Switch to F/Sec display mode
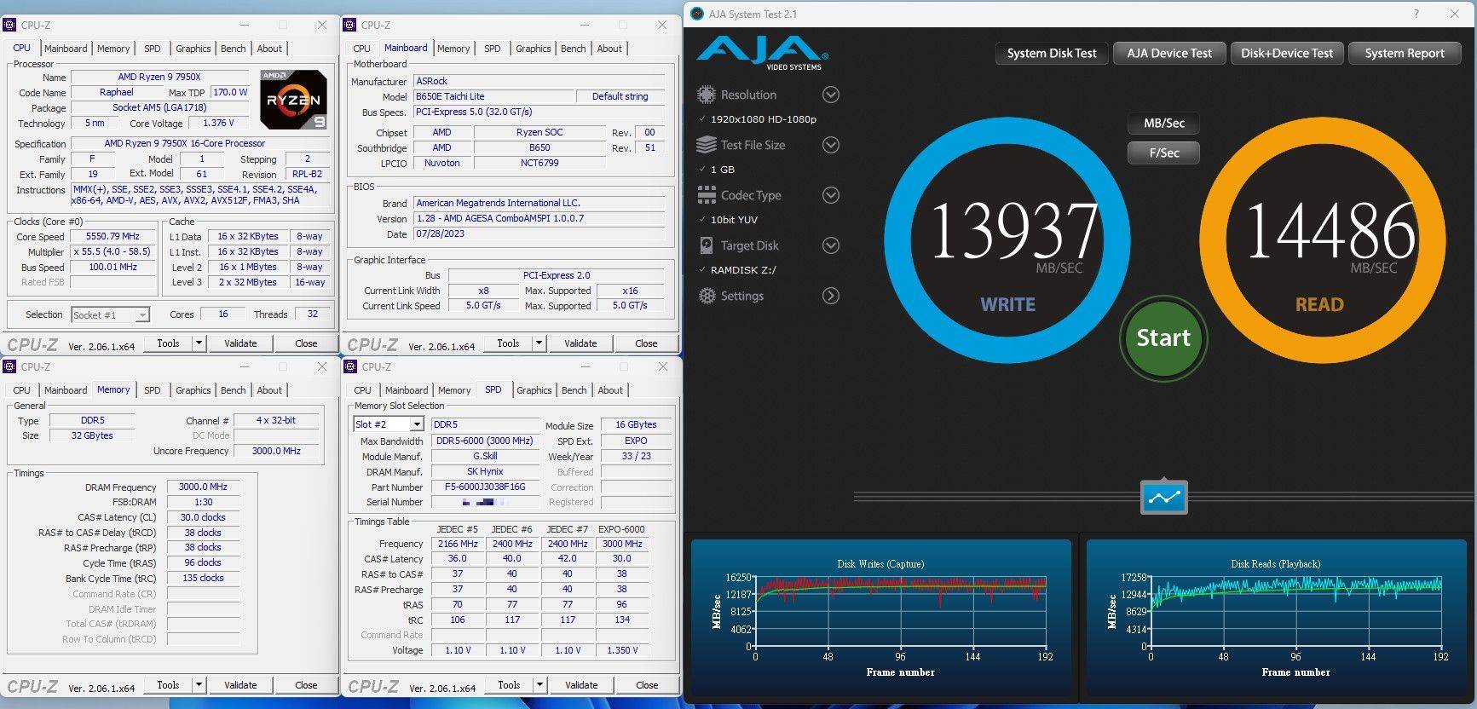Viewport: 1477px width, 709px height. point(1163,153)
